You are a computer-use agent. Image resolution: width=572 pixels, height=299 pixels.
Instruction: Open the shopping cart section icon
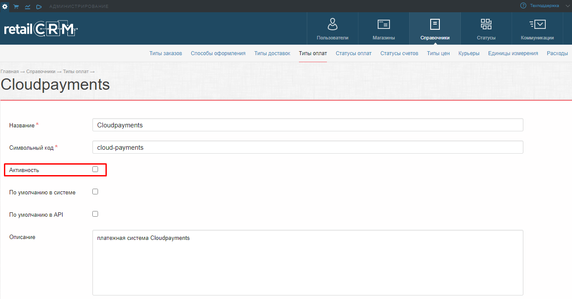tap(16, 6)
